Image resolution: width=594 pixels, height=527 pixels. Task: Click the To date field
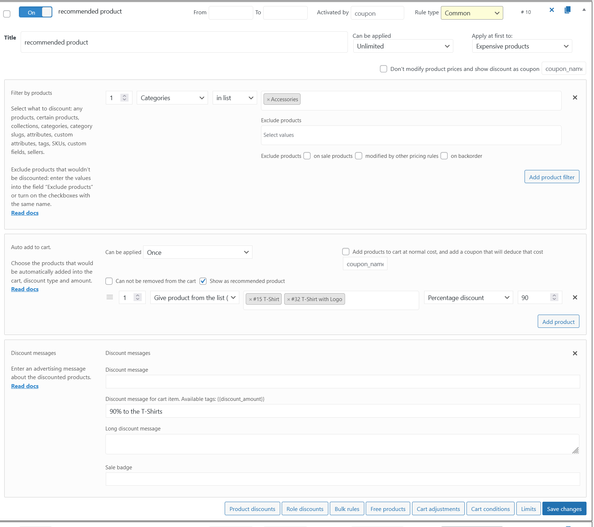285,13
